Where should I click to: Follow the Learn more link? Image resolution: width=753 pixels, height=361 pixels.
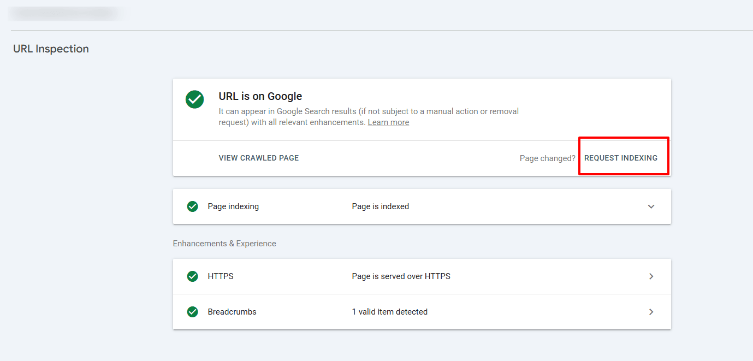388,122
